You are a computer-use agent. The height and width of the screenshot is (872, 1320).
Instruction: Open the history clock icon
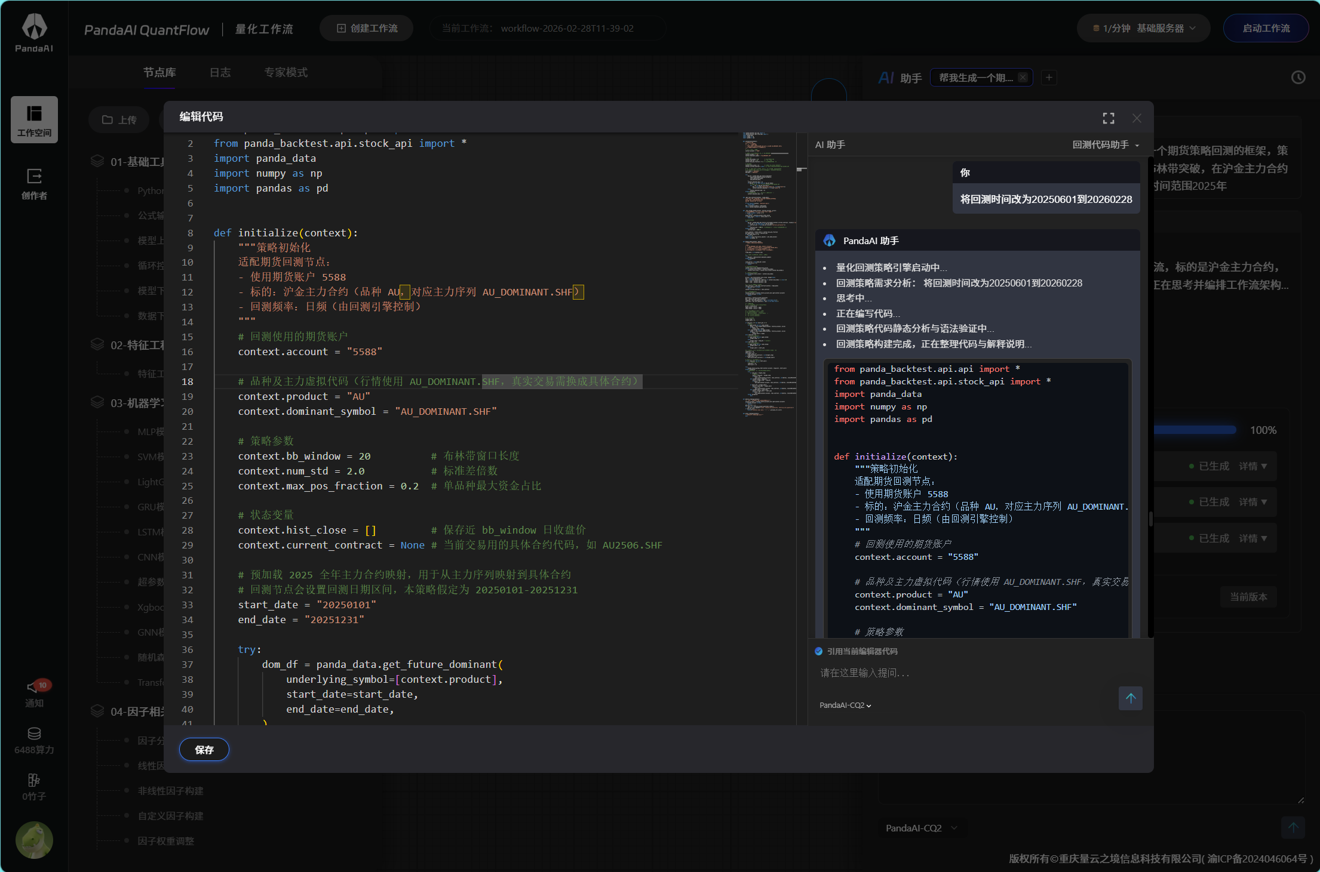click(x=1298, y=77)
